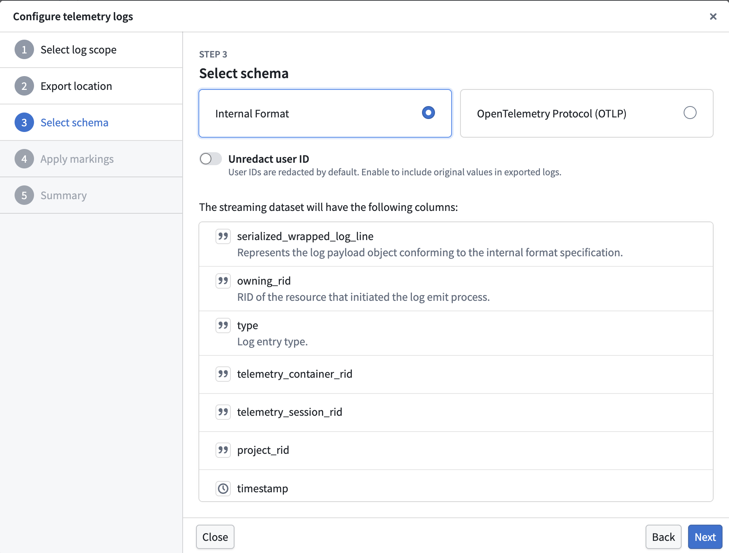Click the Unredact user ID label
Screen dimensions: 729x553
point(269,159)
